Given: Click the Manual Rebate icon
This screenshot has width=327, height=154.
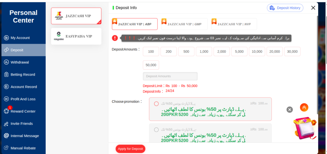Looking at the screenshot, I should pos(6,148).
